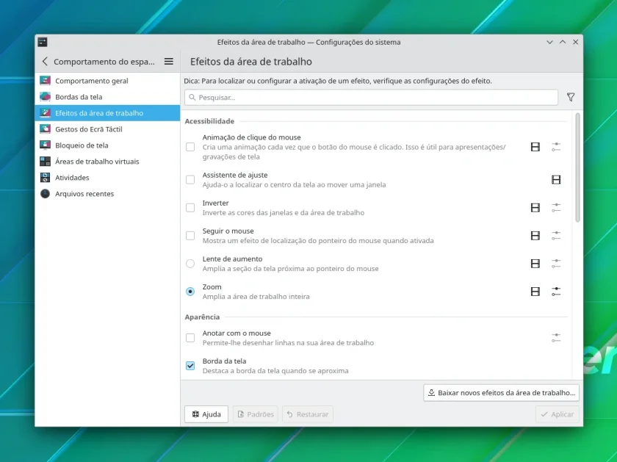
Task: Select the Lente de aumento radio button
Action: (x=190, y=264)
